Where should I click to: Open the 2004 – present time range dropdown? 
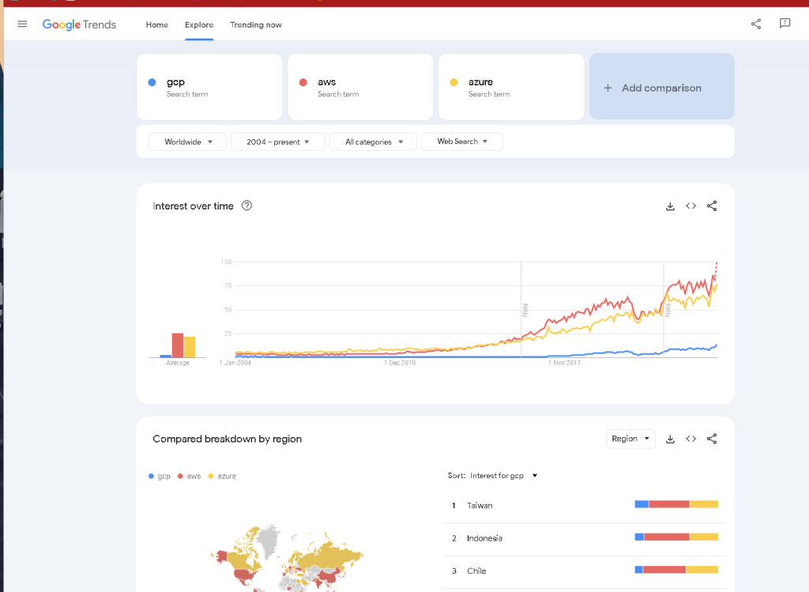(x=277, y=141)
